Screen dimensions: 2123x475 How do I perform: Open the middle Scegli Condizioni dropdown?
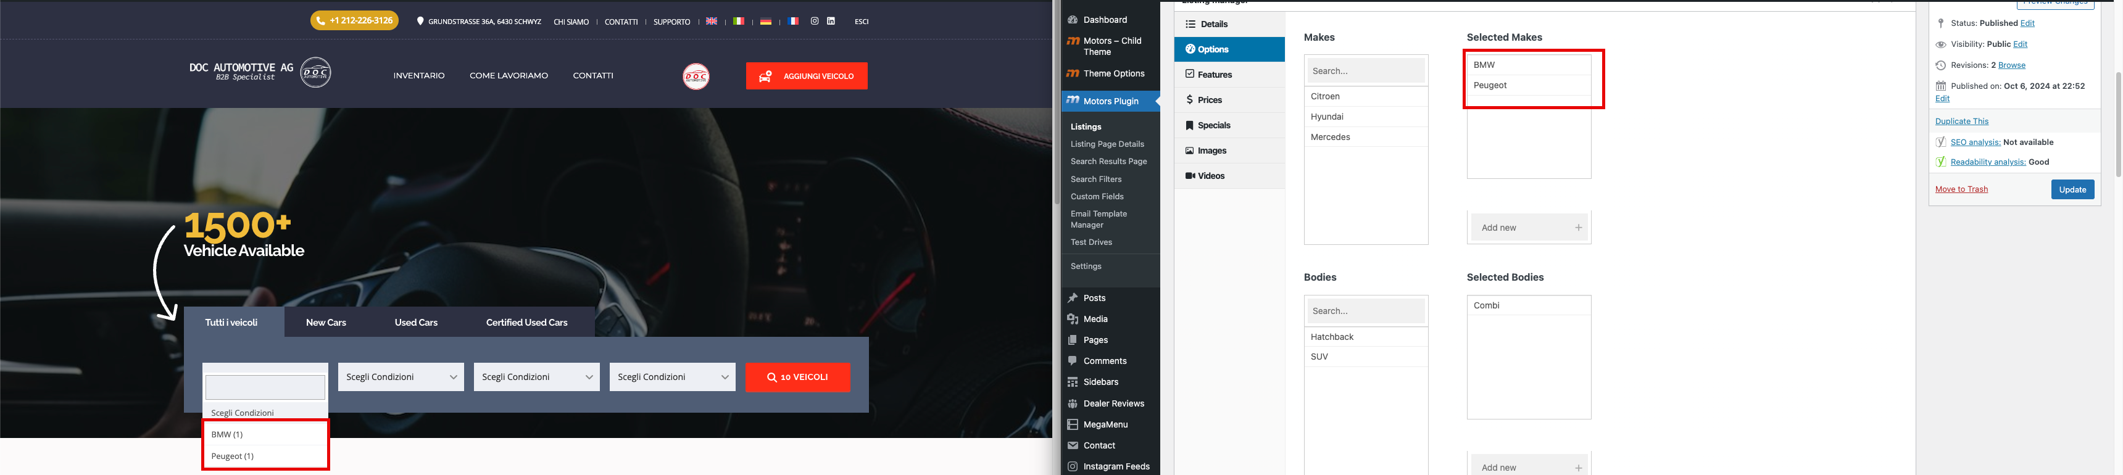click(x=536, y=377)
